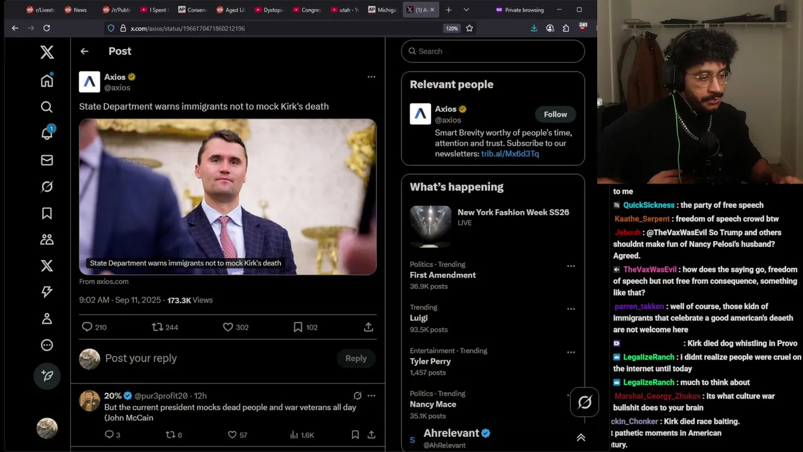Open New York Fashion Week SS26 live event
The width and height of the screenshot is (803, 452).
[492, 227]
